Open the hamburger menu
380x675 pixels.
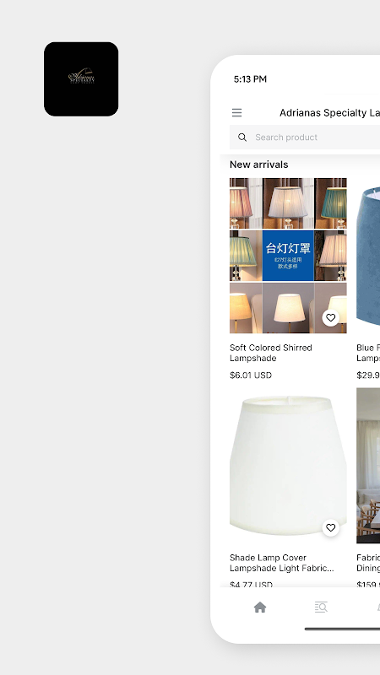[x=236, y=113]
